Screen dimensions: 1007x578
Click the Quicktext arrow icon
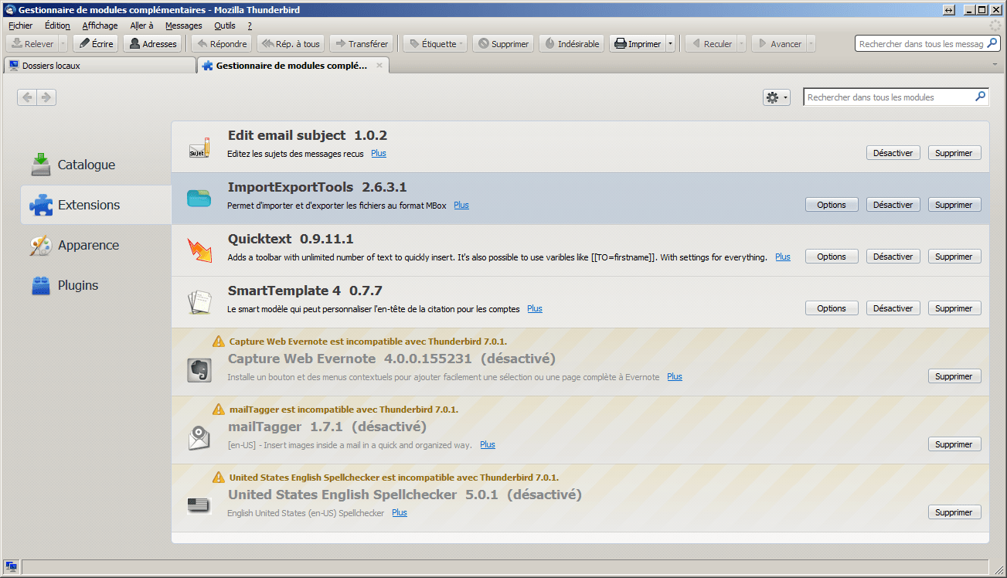click(x=199, y=250)
